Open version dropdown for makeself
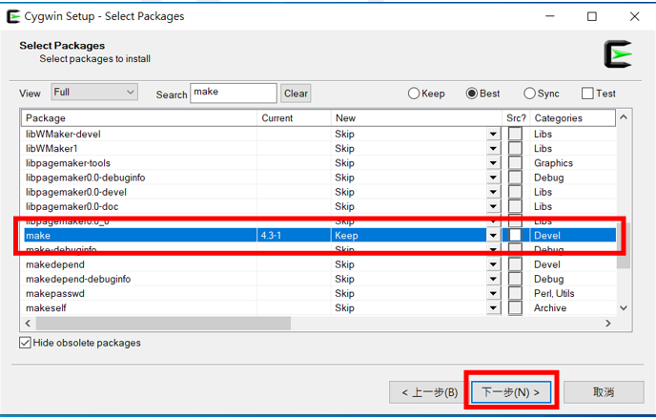The image size is (656, 420). click(493, 307)
